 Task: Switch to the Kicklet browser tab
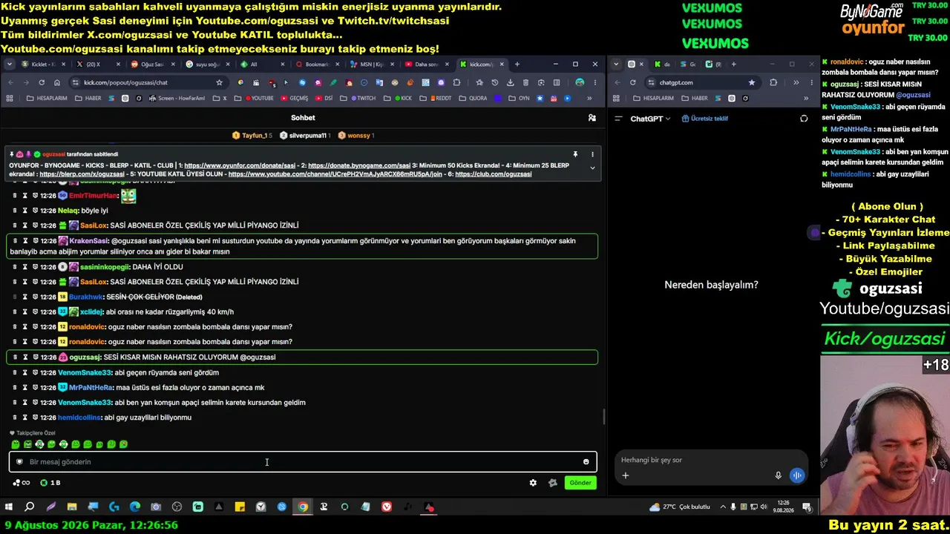point(43,65)
